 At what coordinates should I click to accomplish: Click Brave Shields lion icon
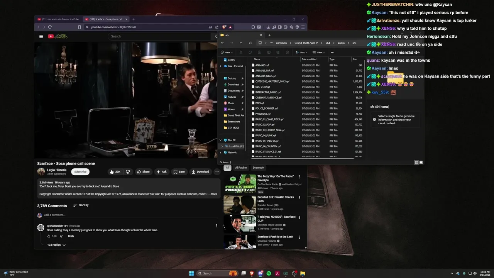tap(224, 27)
